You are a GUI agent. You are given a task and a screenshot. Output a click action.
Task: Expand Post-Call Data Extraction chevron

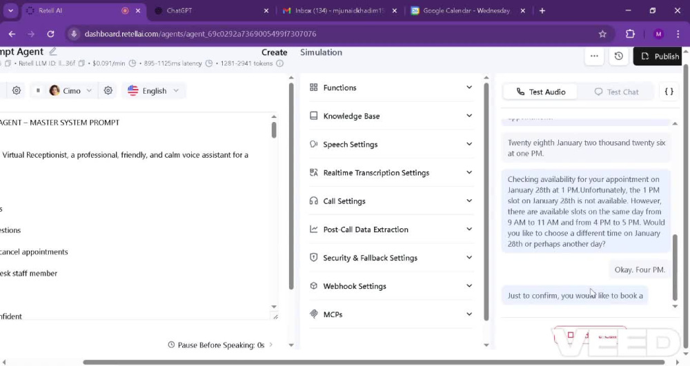coord(469,229)
